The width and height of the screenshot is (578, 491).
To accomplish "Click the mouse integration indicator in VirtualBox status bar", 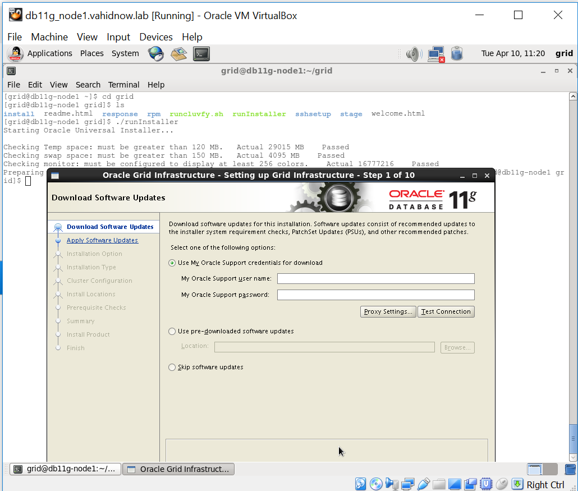I will coord(502,484).
